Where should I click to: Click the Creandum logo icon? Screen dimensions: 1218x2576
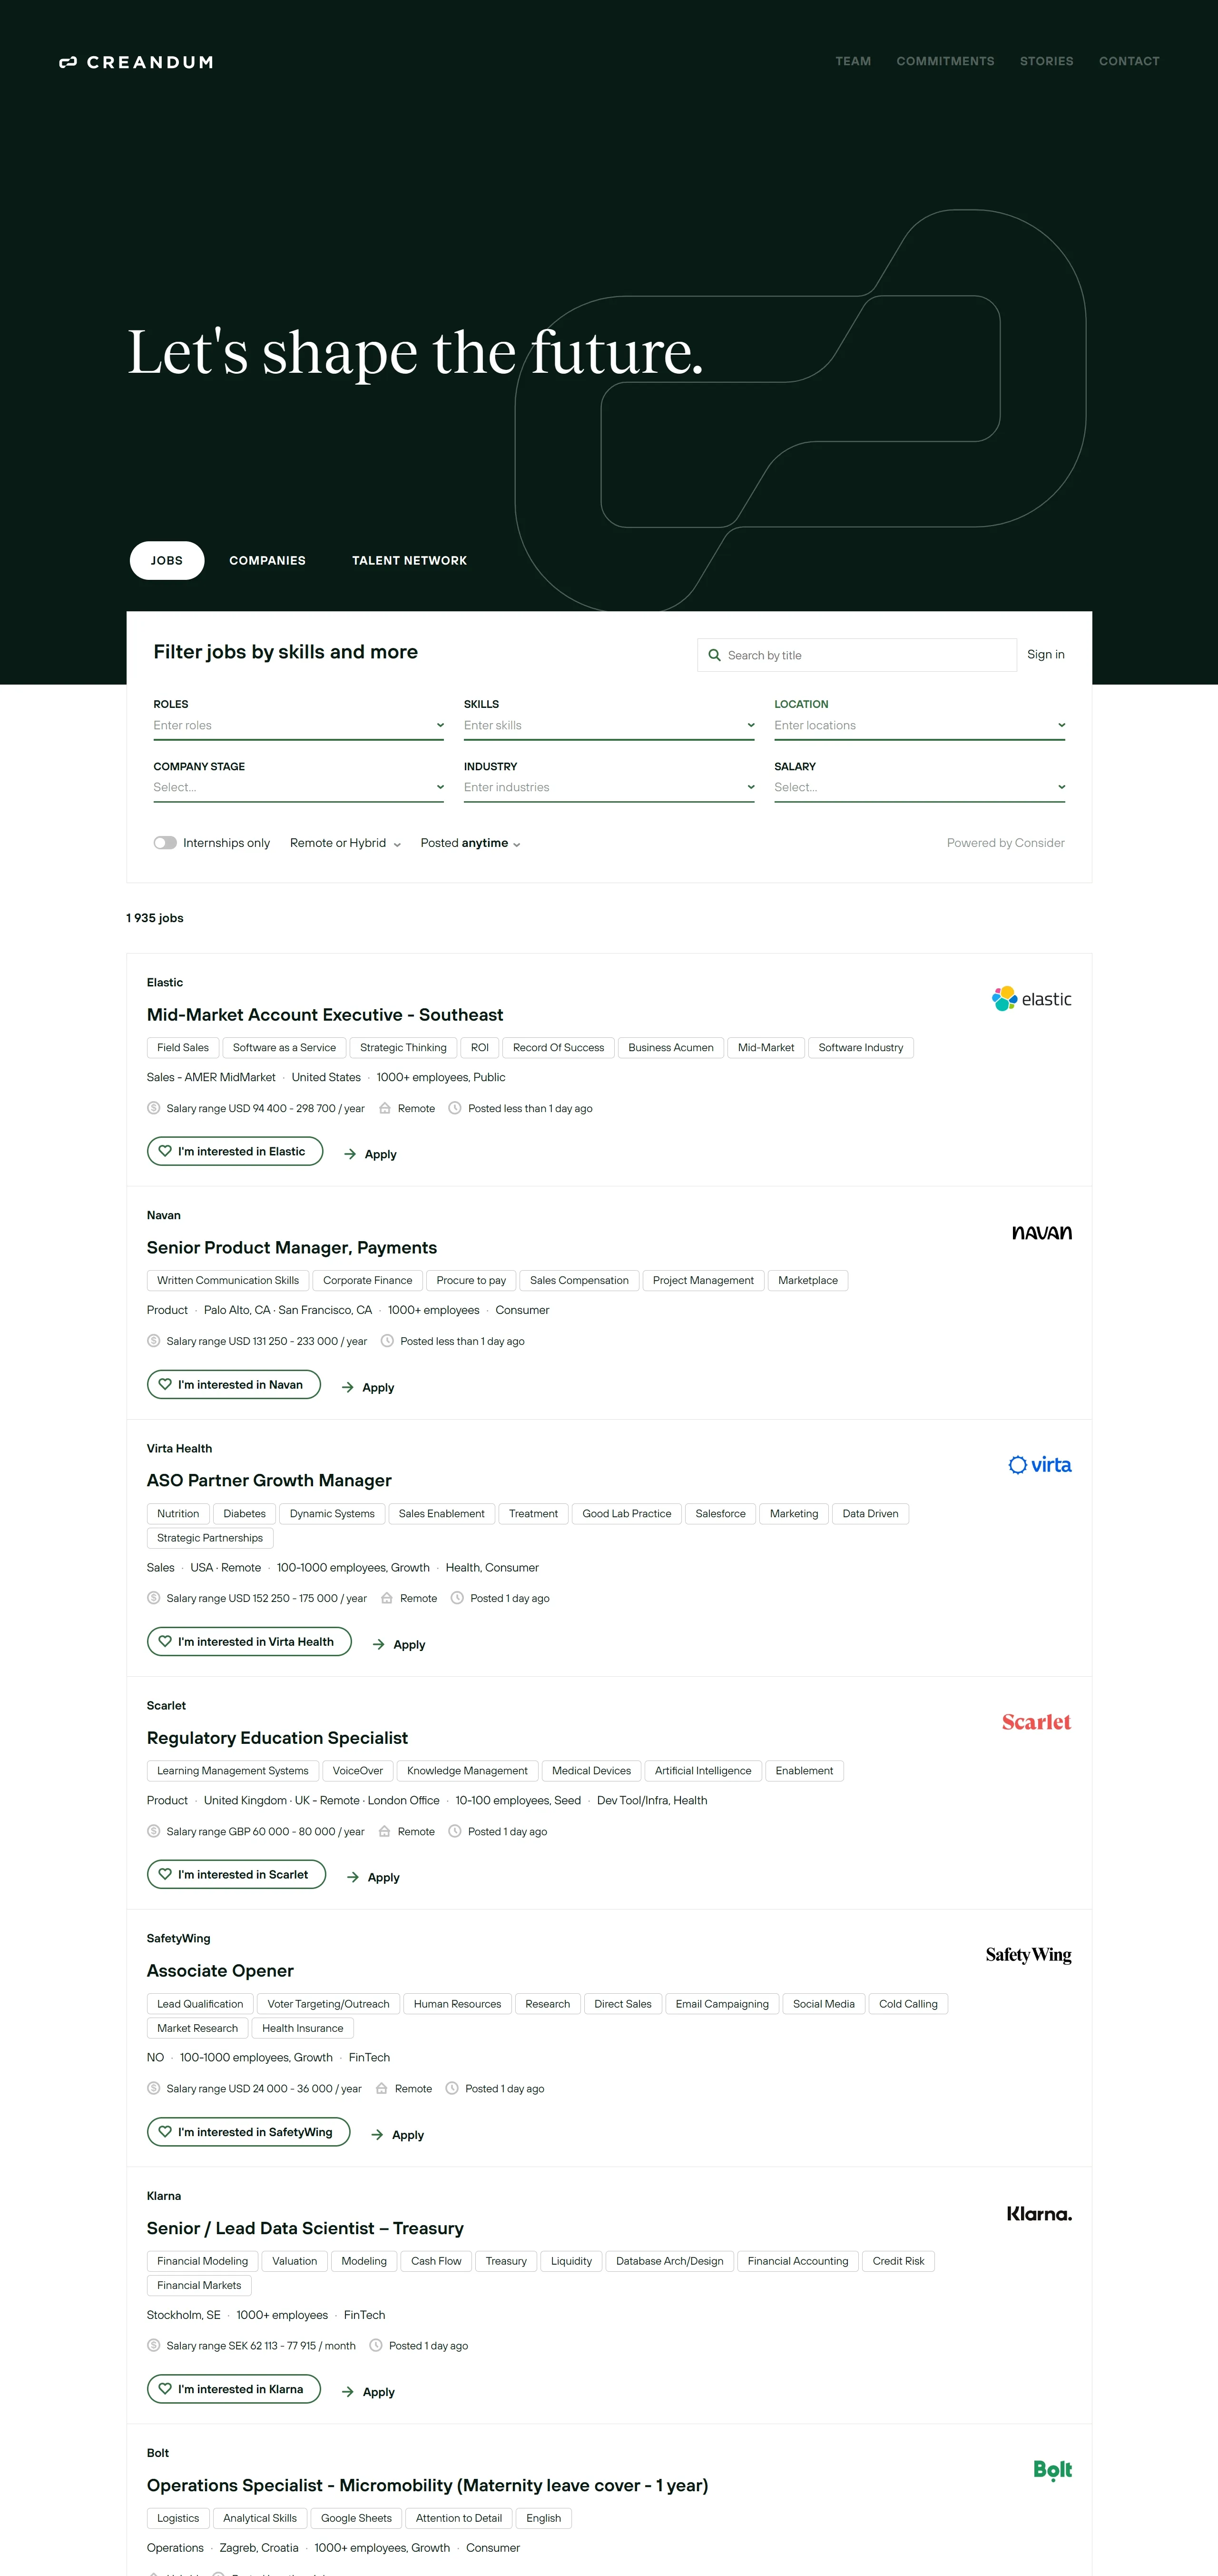68,62
